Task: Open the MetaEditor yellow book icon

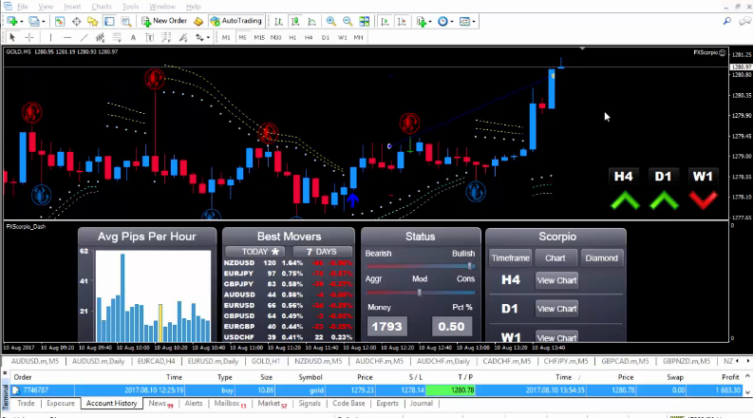Action: tap(198, 21)
